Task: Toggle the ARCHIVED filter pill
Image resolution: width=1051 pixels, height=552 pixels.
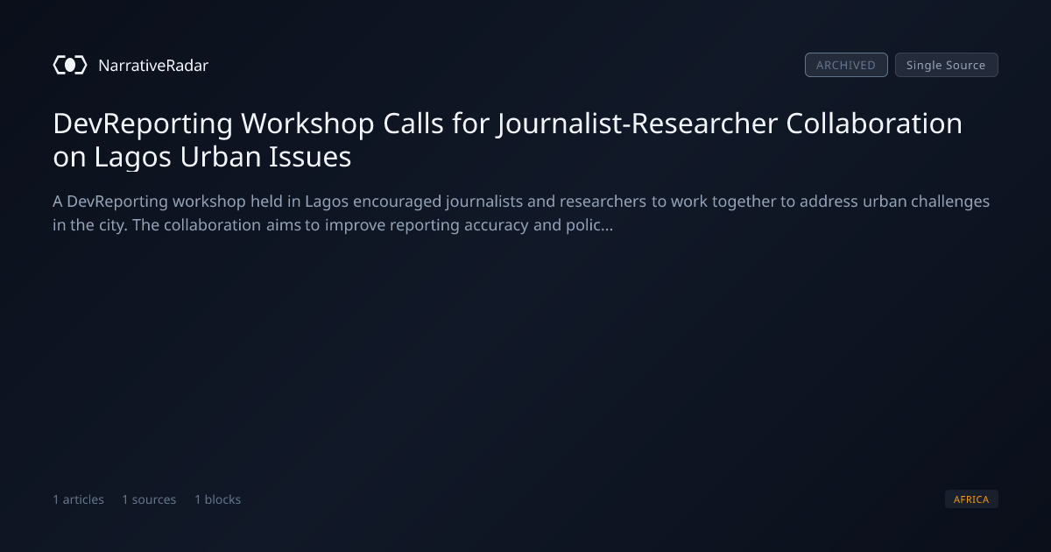Action: click(846, 65)
